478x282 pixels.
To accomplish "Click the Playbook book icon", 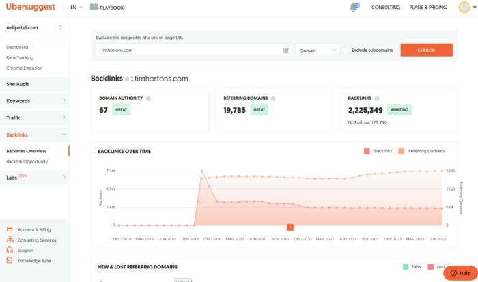I will point(94,7).
